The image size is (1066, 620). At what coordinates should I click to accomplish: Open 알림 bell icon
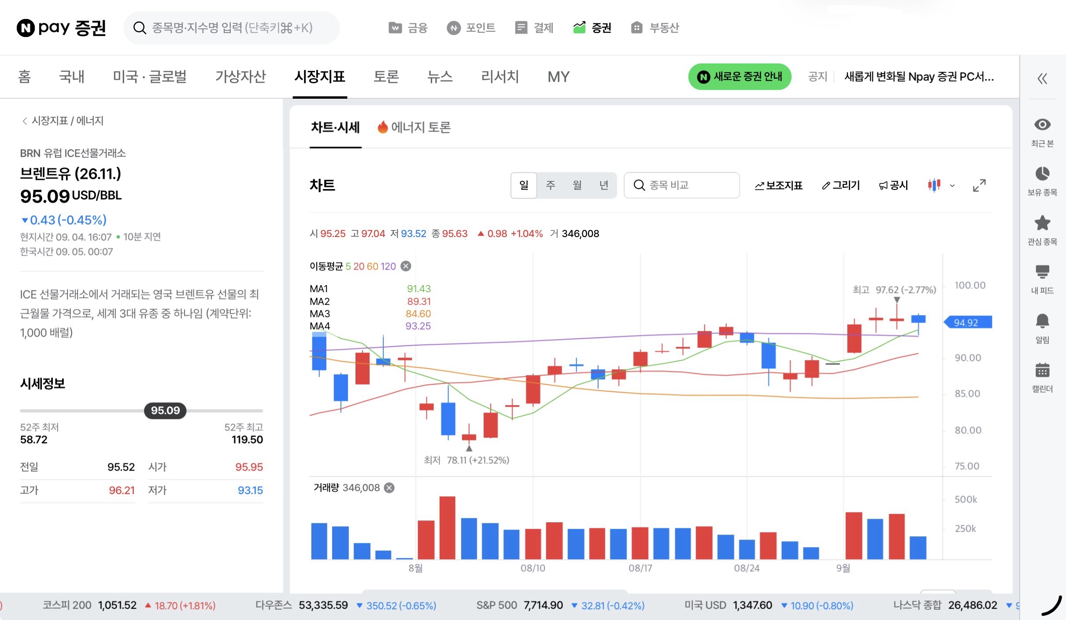[1042, 321]
